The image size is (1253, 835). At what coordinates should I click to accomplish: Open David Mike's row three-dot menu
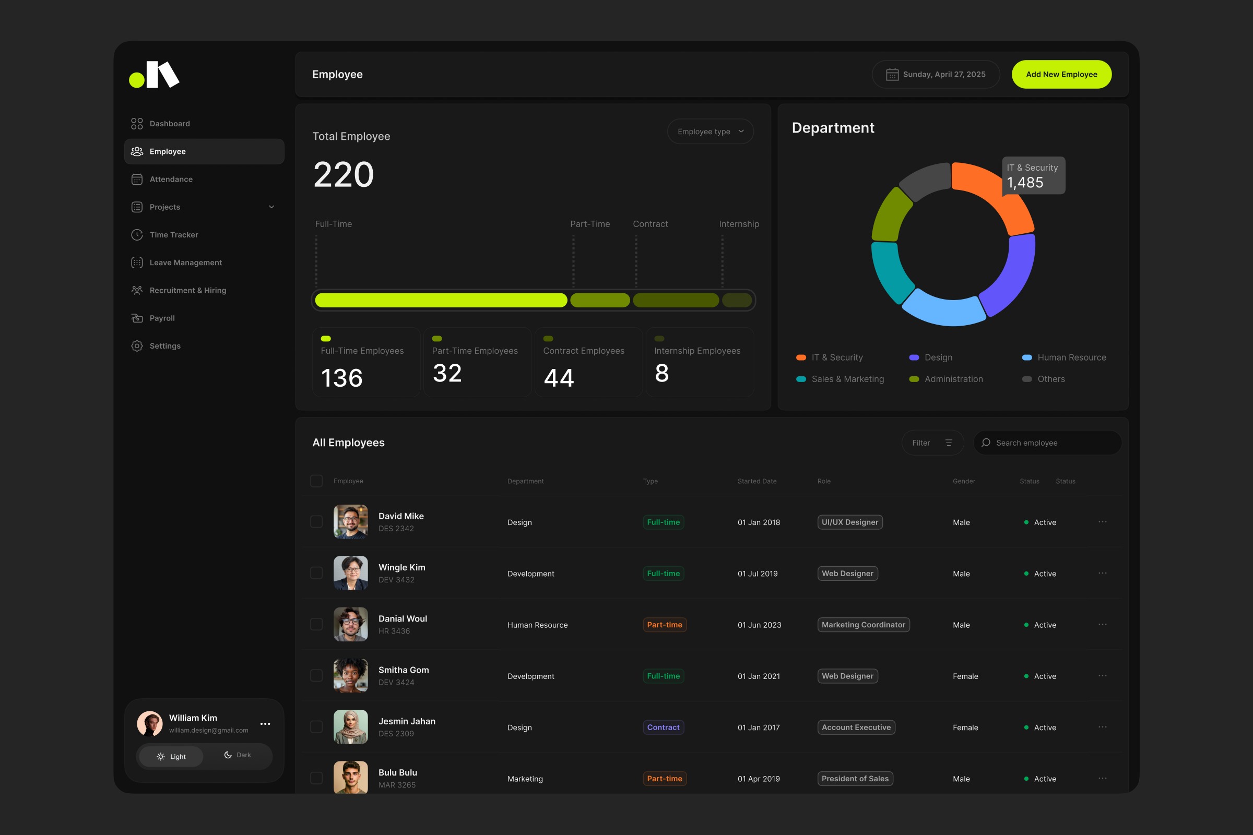click(x=1102, y=522)
